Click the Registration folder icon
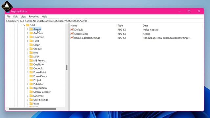Screen dimensions: 210x118 31,88
